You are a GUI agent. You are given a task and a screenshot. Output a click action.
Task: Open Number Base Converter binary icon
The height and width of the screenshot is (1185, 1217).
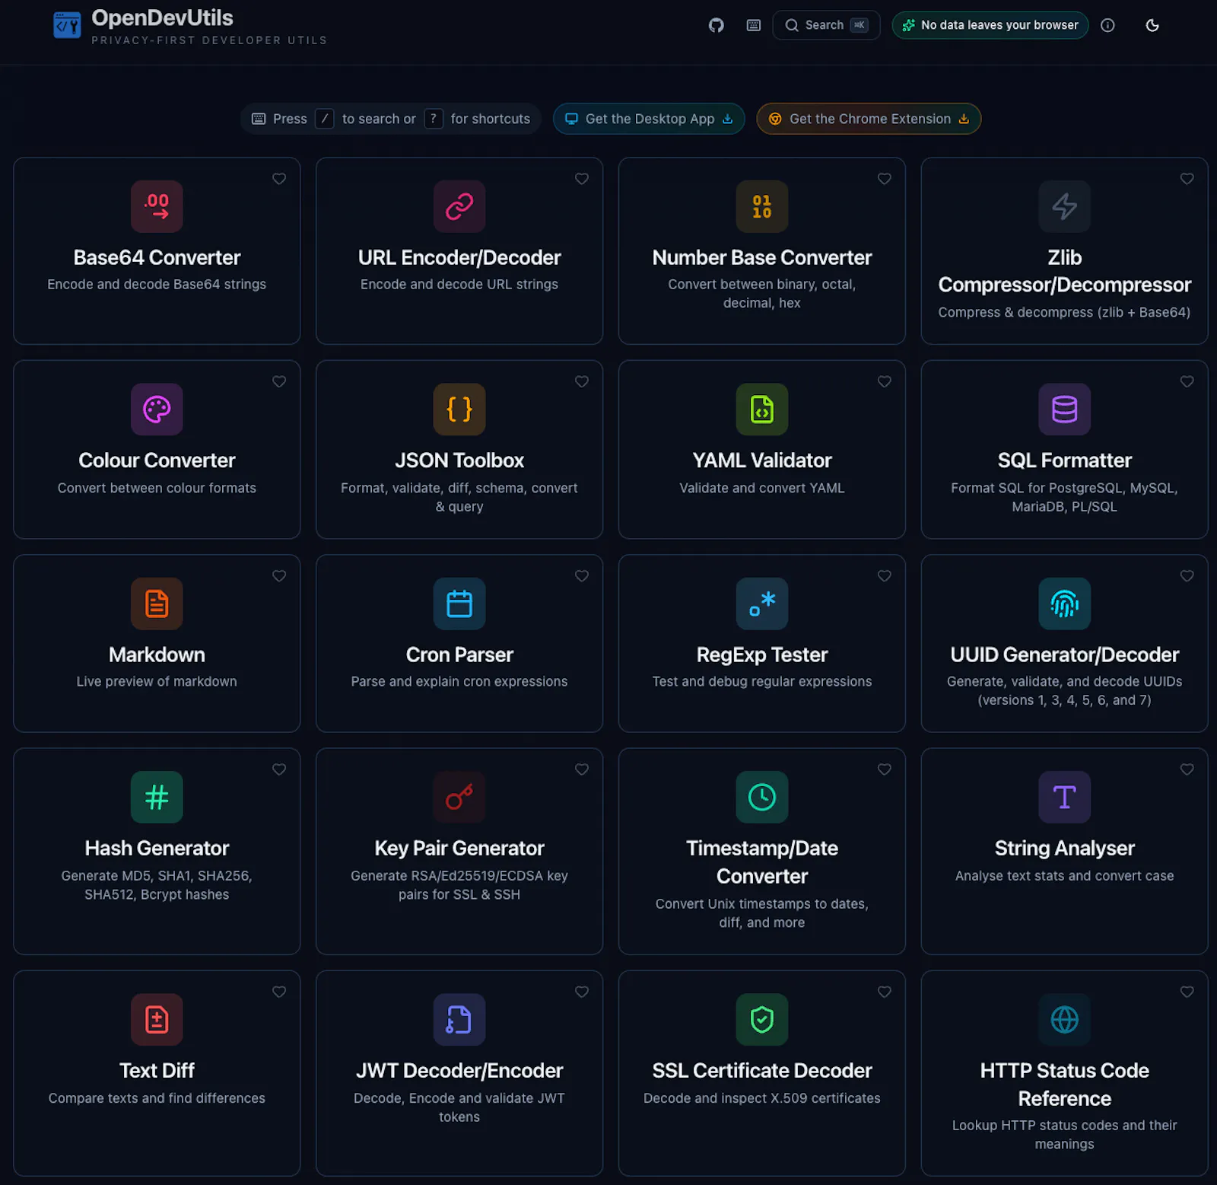click(x=762, y=206)
